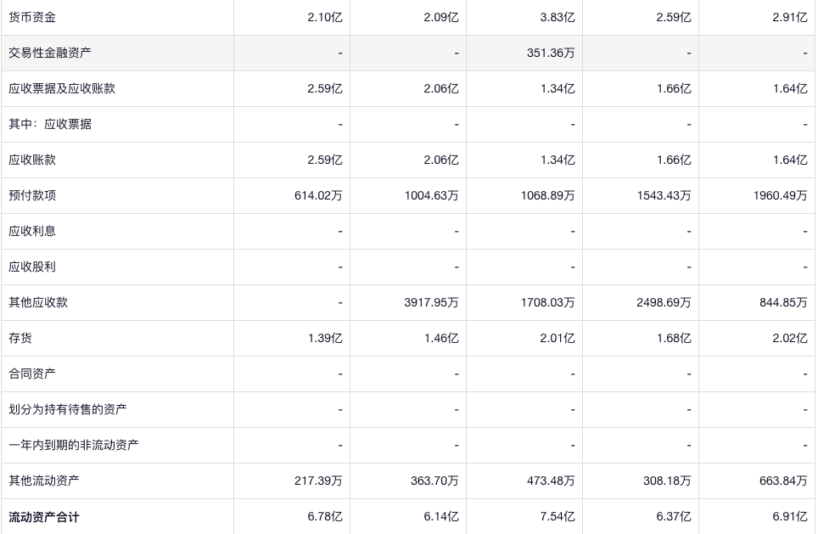This screenshot has height=534, width=818.
Task: Click the 7.54亿 total current assets cell
Action: click(x=557, y=516)
